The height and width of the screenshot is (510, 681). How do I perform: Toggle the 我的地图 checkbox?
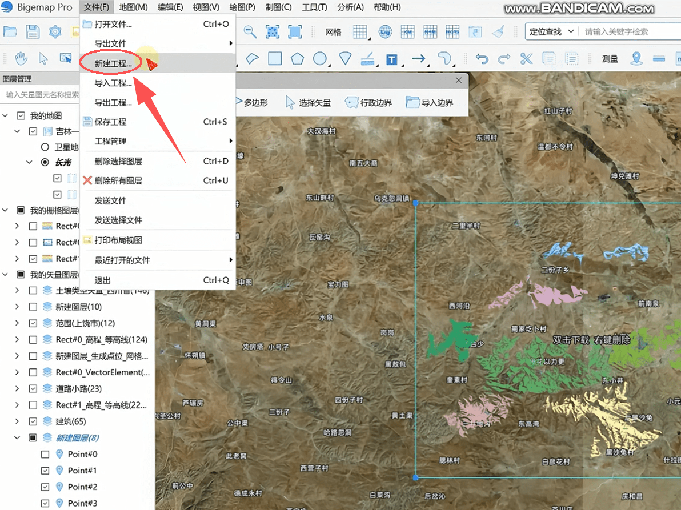[x=21, y=115]
